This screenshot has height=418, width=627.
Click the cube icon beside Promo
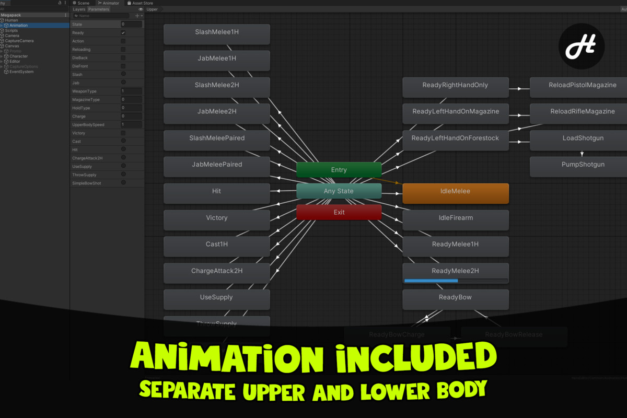click(7, 51)
